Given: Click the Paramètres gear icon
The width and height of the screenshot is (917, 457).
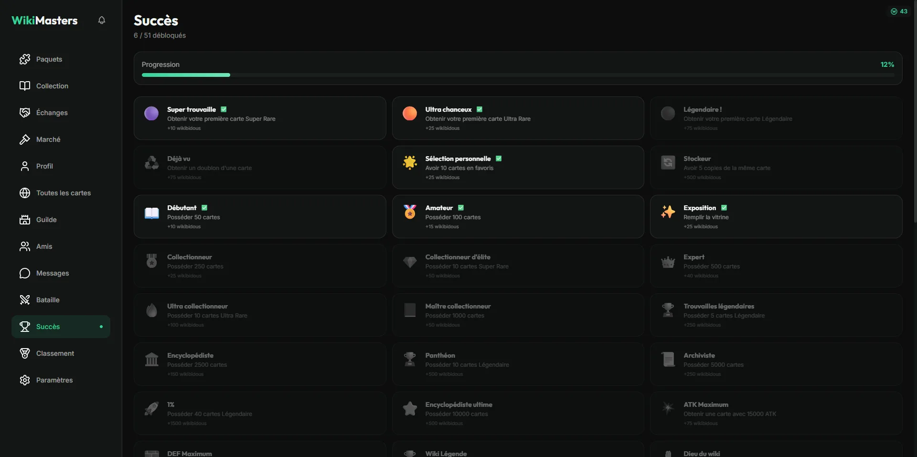Looking at the screenshot, I should [x=25, y=380].
